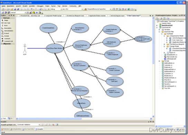
Task: Click the green icon near the toolbar's right end
Action: [129, 9]
